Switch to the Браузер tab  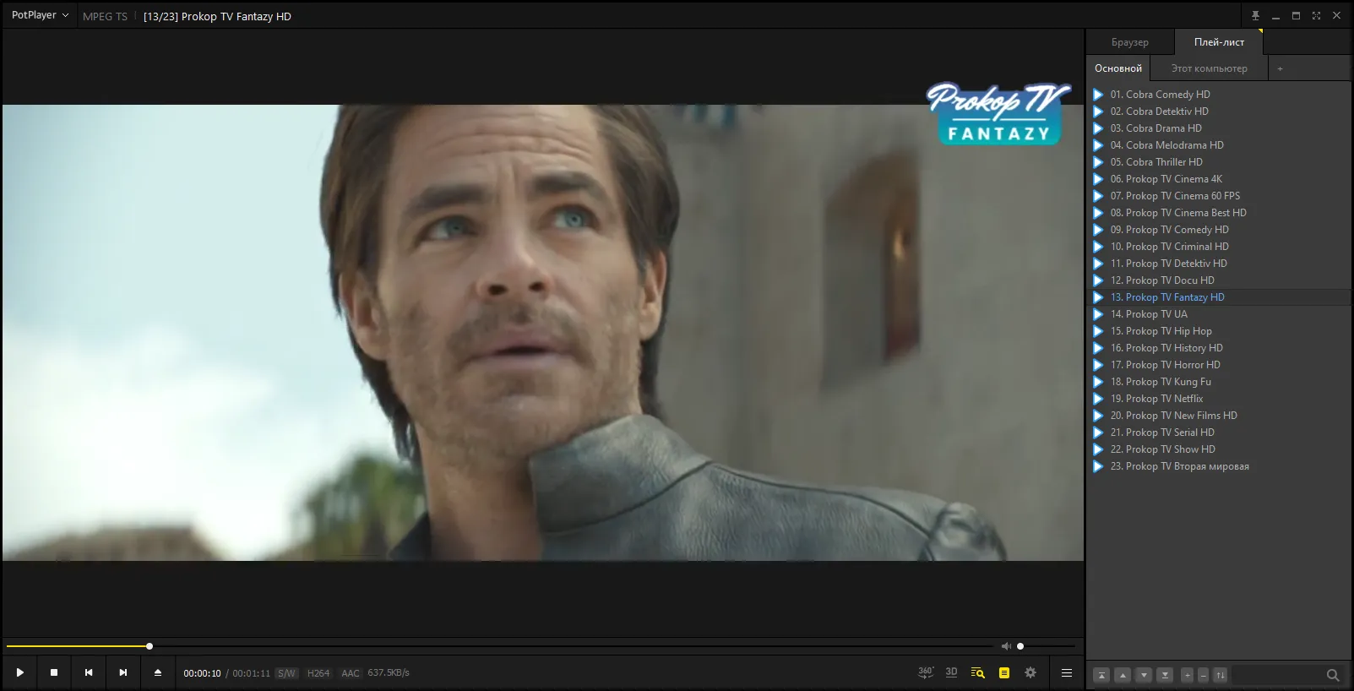pos(1129,42)
